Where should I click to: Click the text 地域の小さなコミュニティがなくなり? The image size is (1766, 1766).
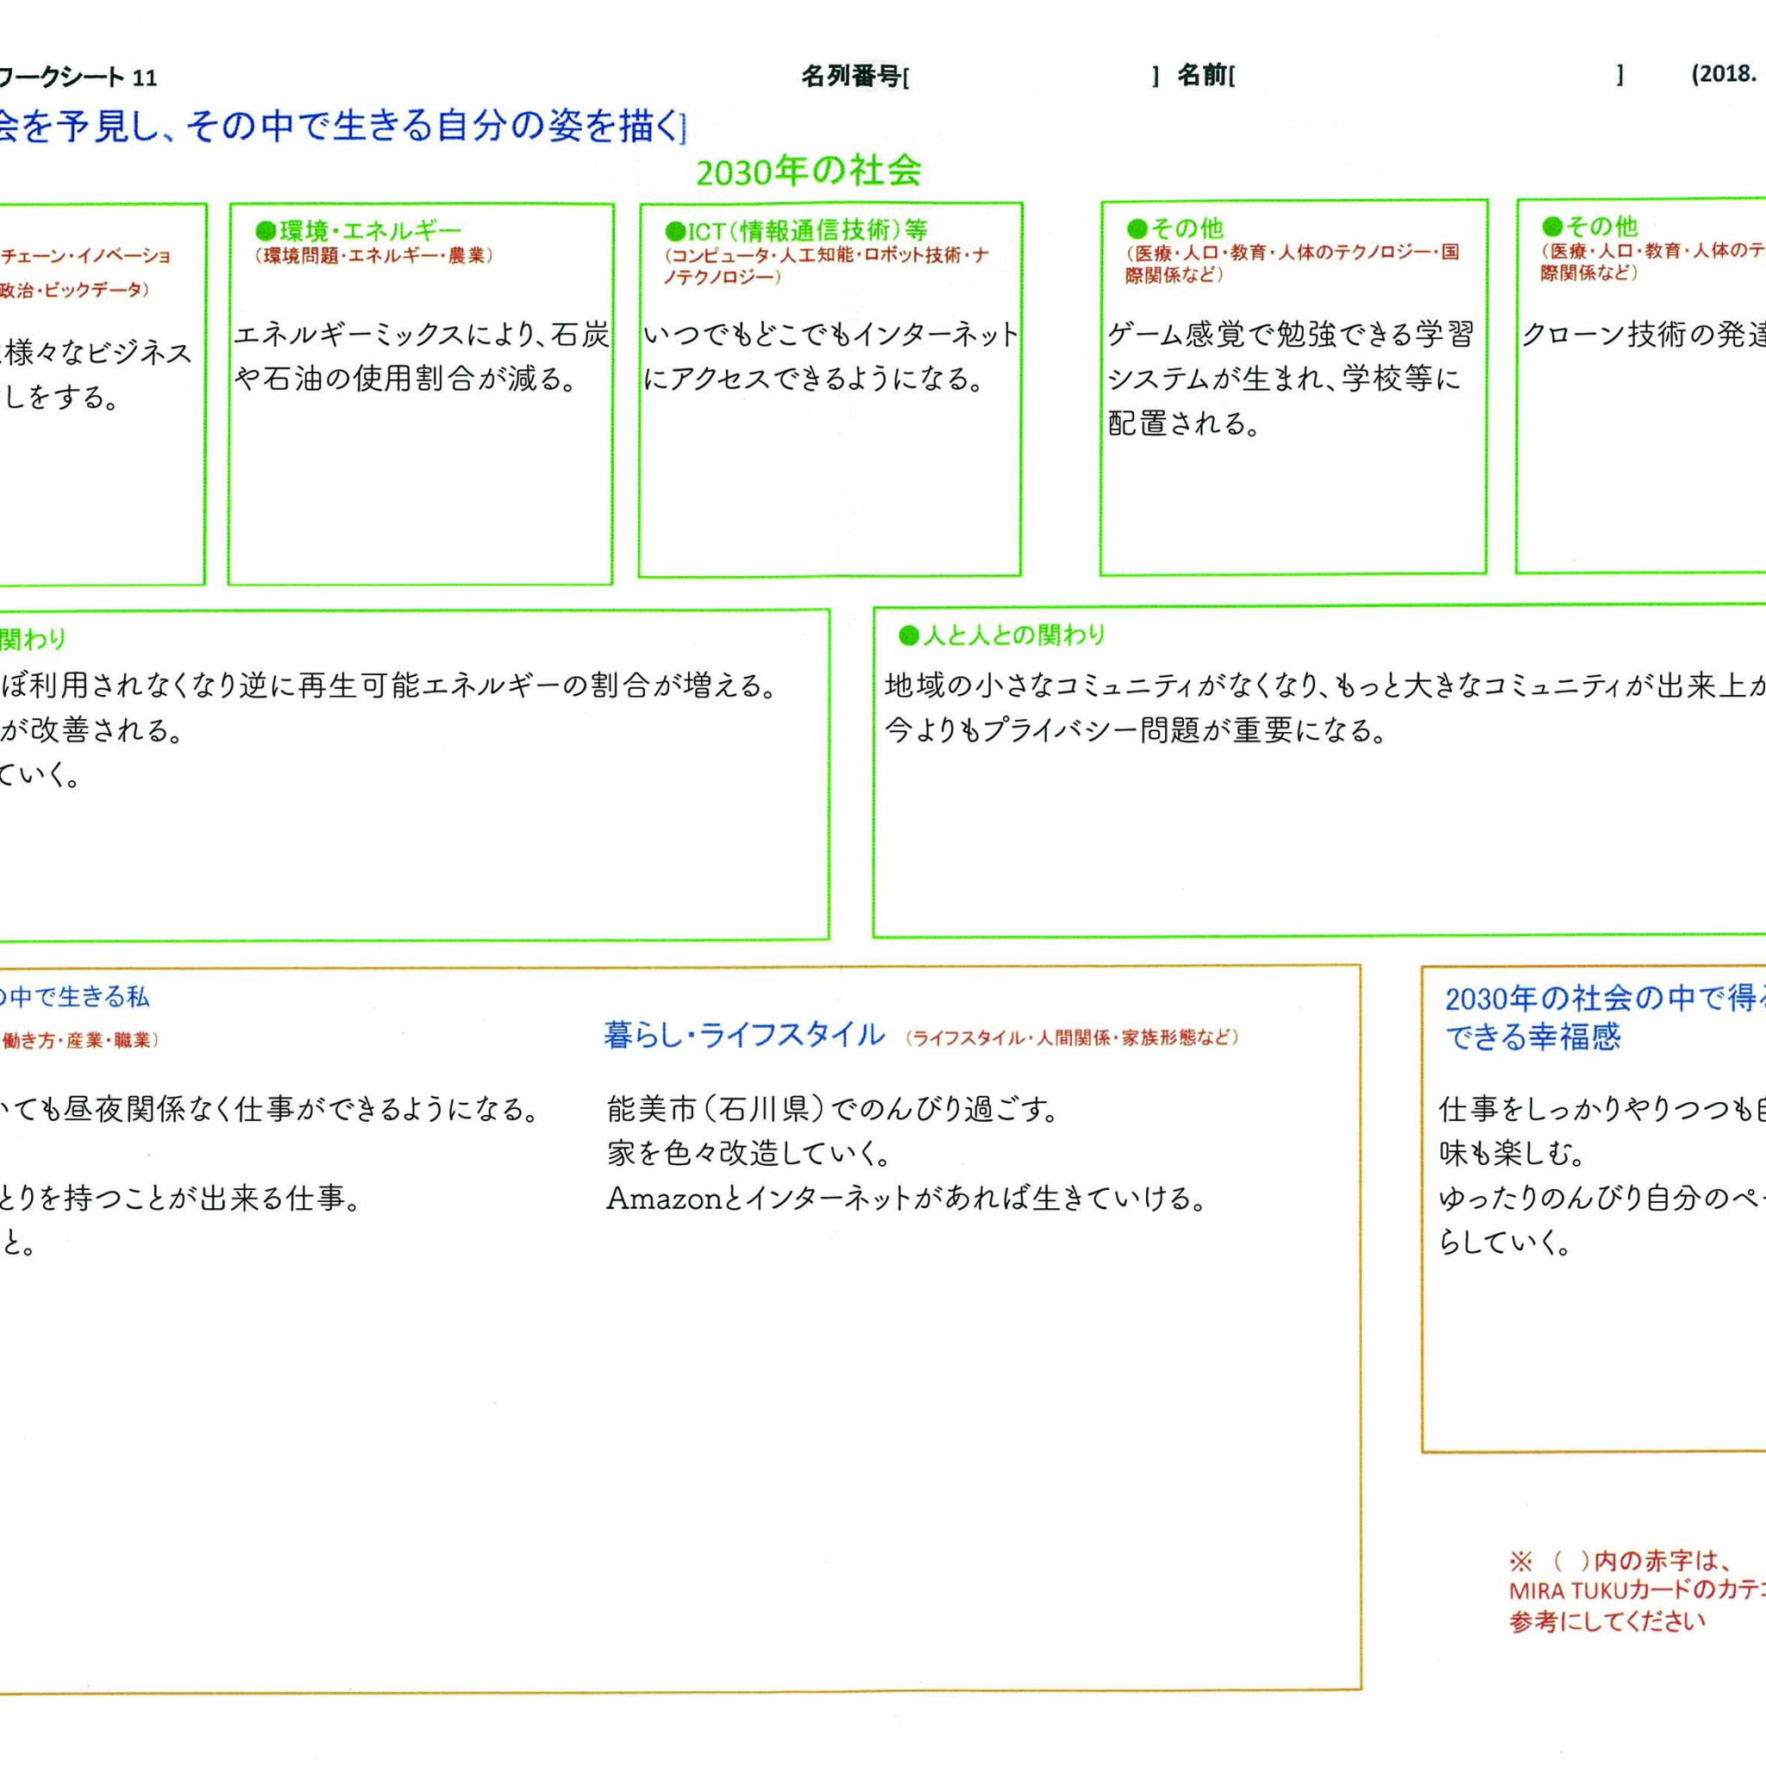tap(1101, 686)
